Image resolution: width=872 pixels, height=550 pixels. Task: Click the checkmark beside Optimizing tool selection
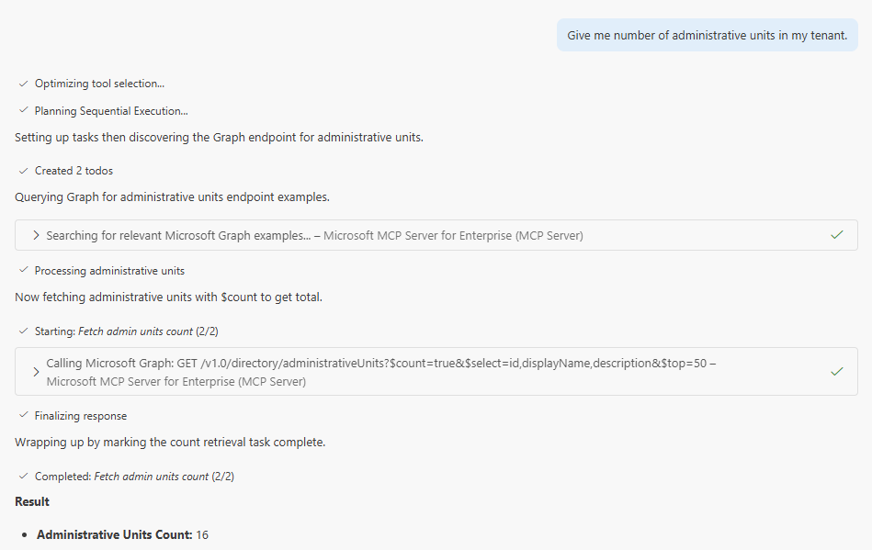point(23,84)
